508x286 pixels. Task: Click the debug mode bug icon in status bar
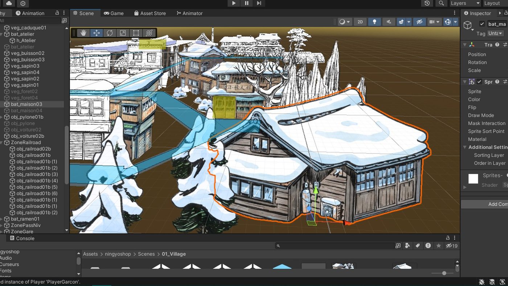click(x=482, y=282)
